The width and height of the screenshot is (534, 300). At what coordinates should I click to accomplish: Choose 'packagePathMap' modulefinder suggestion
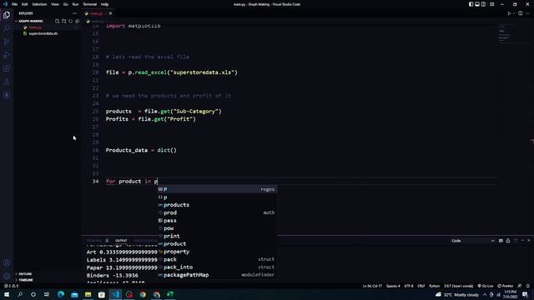[217, 275]
